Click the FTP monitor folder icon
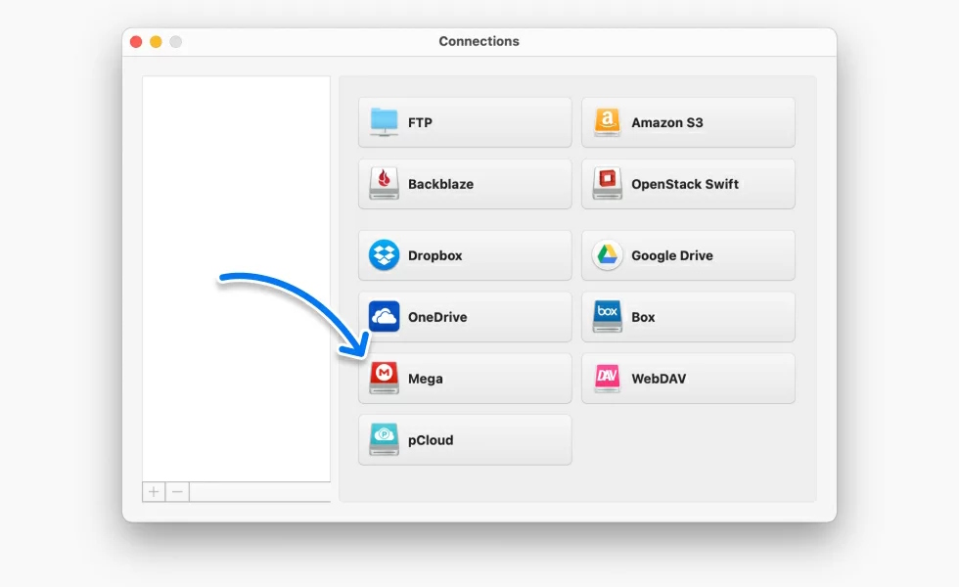 pyautogui.click(x=385, y=122)
